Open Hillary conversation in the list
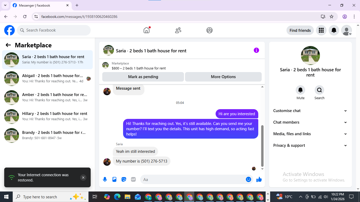The width and height of the screenshot is (360, 202). [47, 117]
